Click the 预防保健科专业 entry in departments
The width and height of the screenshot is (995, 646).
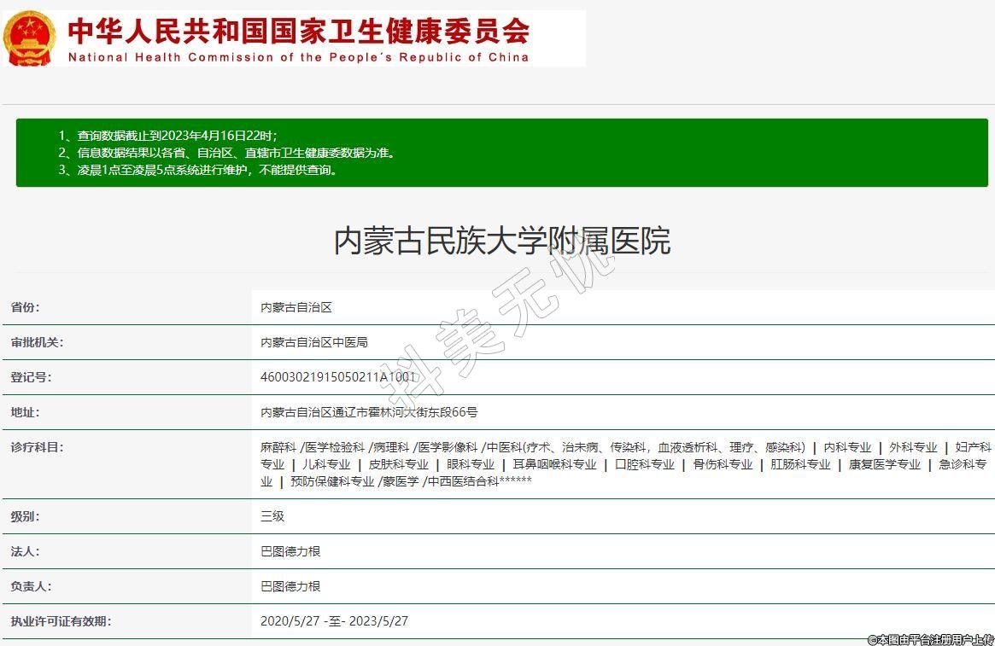coord(332,481)
